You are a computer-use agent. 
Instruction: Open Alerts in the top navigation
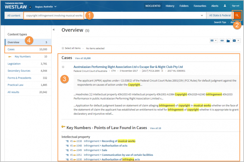click(x=215, y=6)
